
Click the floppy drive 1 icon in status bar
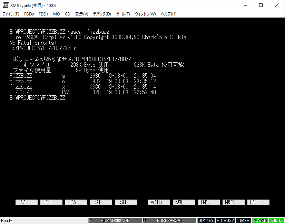(145, 220)
